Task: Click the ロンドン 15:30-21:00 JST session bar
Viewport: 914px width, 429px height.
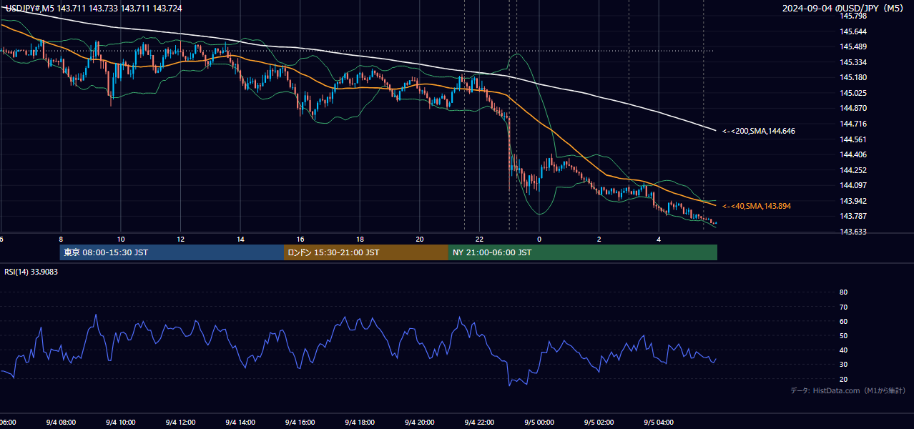Action: (x=366, y=252)
